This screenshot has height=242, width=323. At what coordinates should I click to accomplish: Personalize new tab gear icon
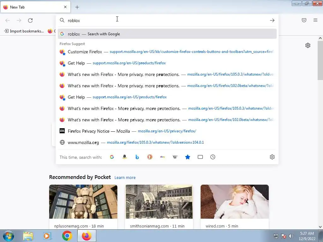[x=308, y=45]
